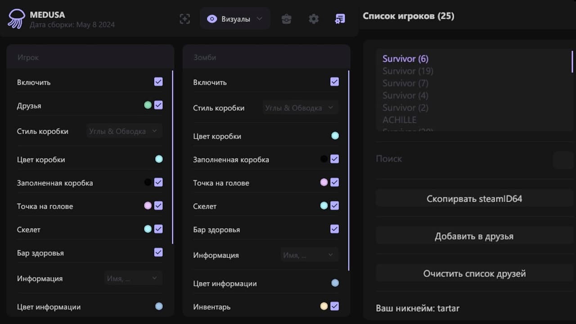Image resolution: width=576 pixels, height=324 pixels.
Task: Toggle Друзья checkbox in Игрок panel
Action: pyautogui.click(x=158, y=105)
